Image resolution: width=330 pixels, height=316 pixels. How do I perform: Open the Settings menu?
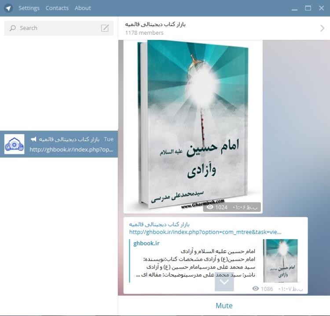pos(29,8)
